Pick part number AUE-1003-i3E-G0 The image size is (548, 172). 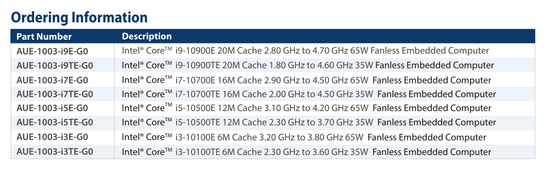(52, 137)
